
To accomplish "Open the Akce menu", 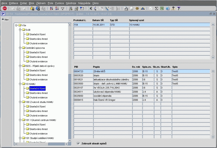I will [4, 3].
